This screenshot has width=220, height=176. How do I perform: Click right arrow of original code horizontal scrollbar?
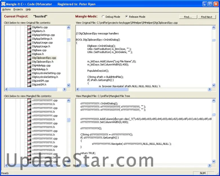pyautogui.click(x=210, y=89)
